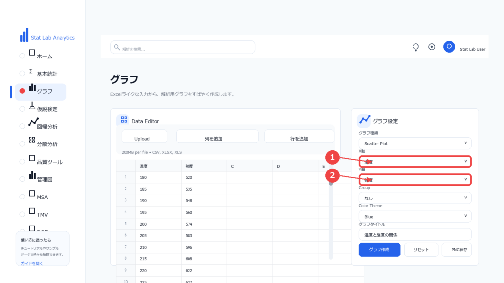504x283 pixels.
Task: Open the blue user avatar icon
Action: pyautogui.click(x=449, y=47)
